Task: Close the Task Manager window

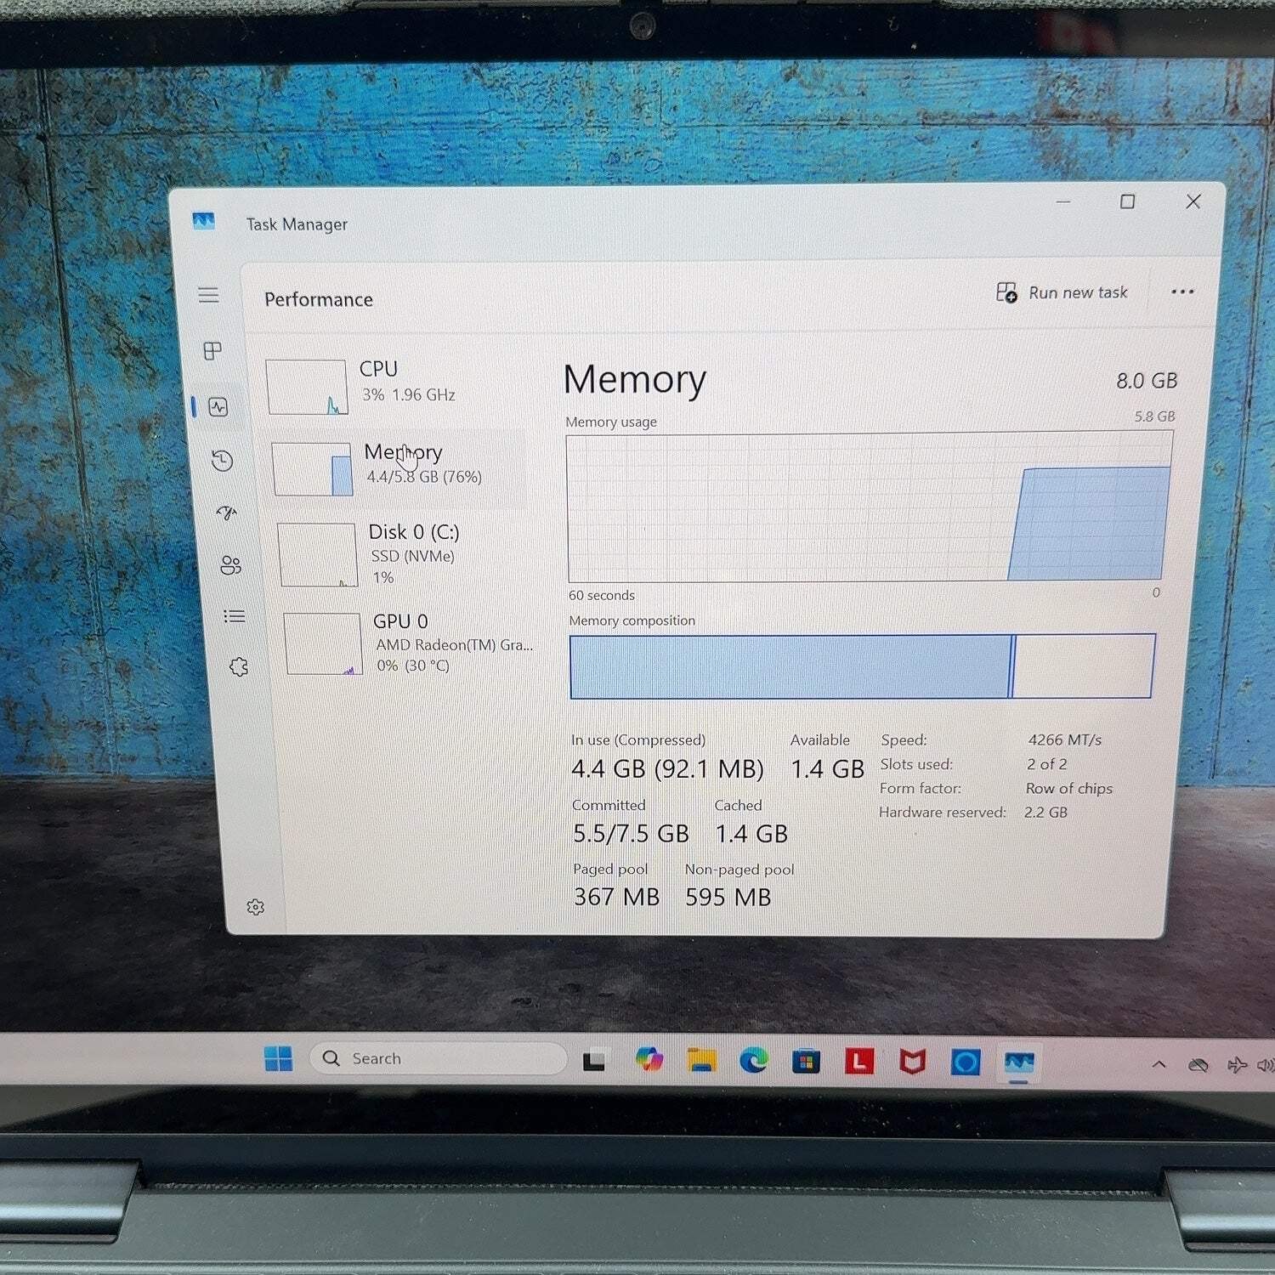Action: (1193, 201)
